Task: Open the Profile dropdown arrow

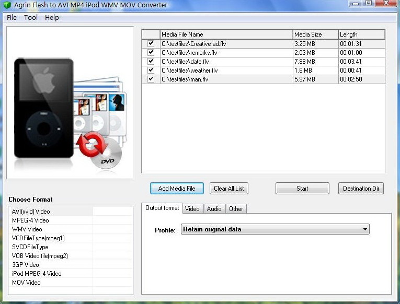Action: click(365, 229)
